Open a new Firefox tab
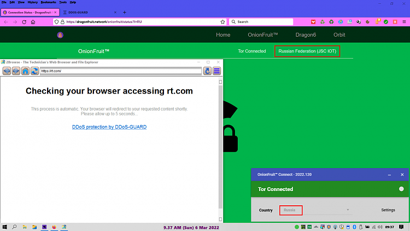This screenshot has height=231, width=410. 125,12
